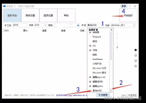The height and width of the screenshot is (103, 146).
Task: Click pool list scroll down arrow
Action: point(111,90)
